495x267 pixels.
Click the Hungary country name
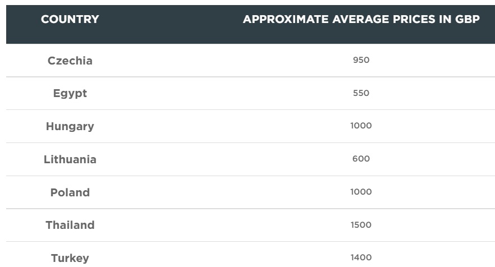point(70,127)
